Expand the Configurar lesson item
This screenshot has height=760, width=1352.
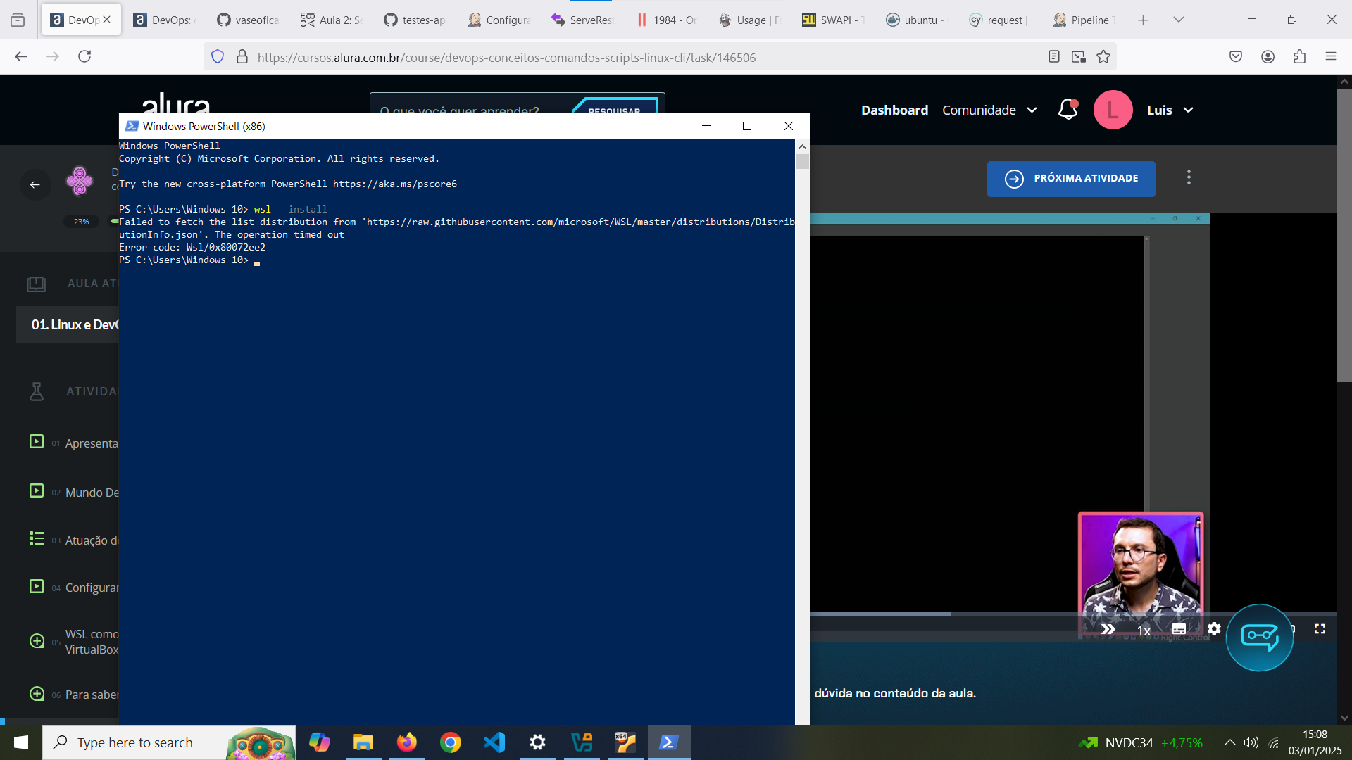click(x=92, y=586)
